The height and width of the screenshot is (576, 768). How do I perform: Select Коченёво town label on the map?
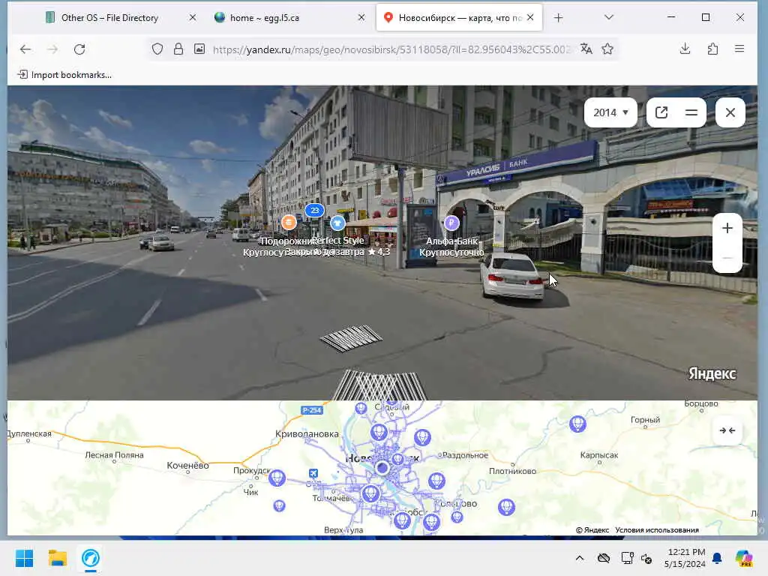click(x=187, y=465)
